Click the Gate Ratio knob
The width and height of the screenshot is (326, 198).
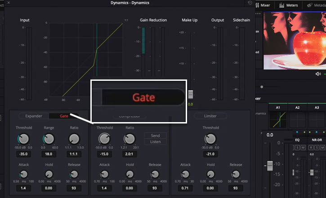[x=74, y=139]
